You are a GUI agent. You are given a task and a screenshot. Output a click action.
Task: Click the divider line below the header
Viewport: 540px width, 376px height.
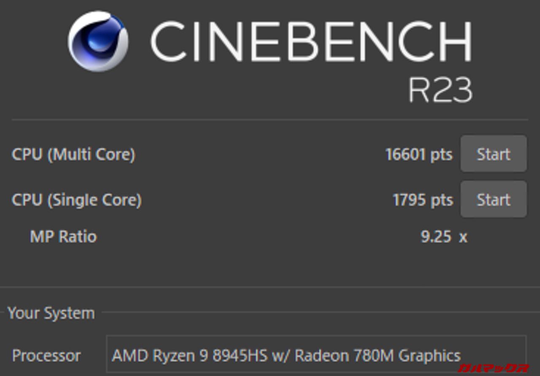270,120
